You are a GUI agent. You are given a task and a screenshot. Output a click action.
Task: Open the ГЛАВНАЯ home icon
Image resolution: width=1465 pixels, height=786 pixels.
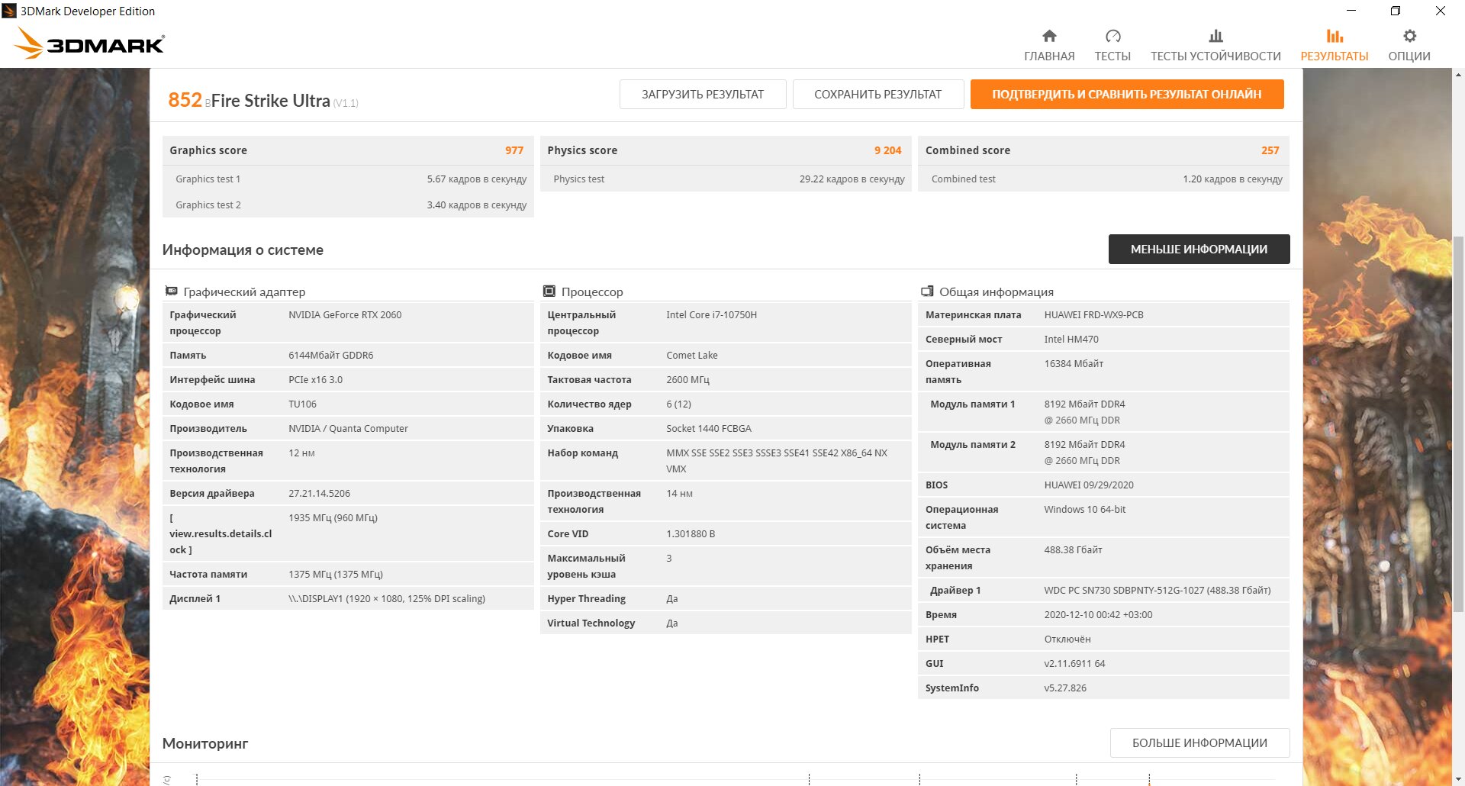point(1049,36)
